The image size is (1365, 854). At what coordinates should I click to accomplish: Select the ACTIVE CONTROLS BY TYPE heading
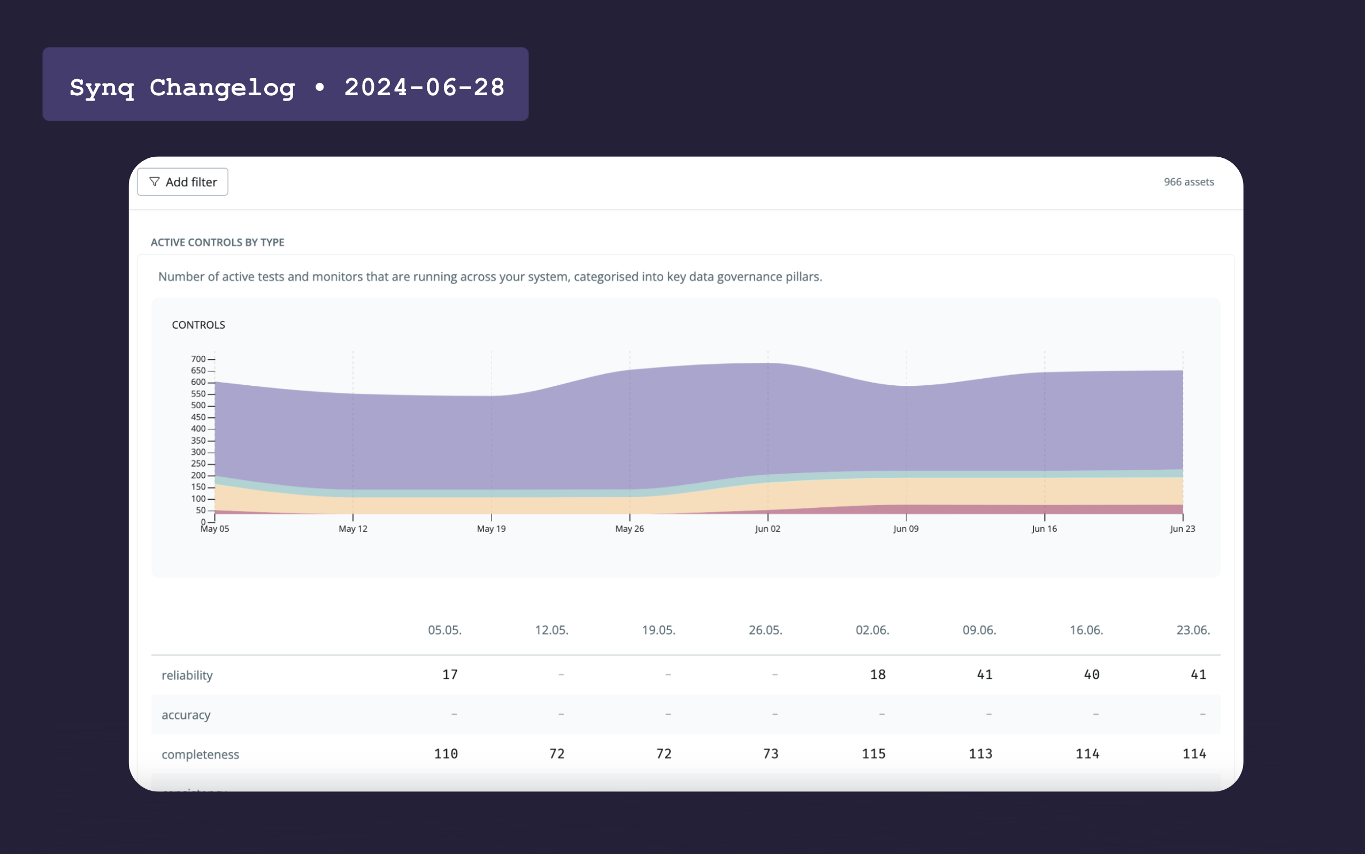(x=217, y=242)
